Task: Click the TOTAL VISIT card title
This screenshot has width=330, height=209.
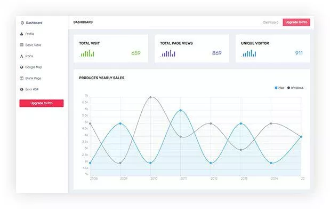Action: [x=89, y=43]
